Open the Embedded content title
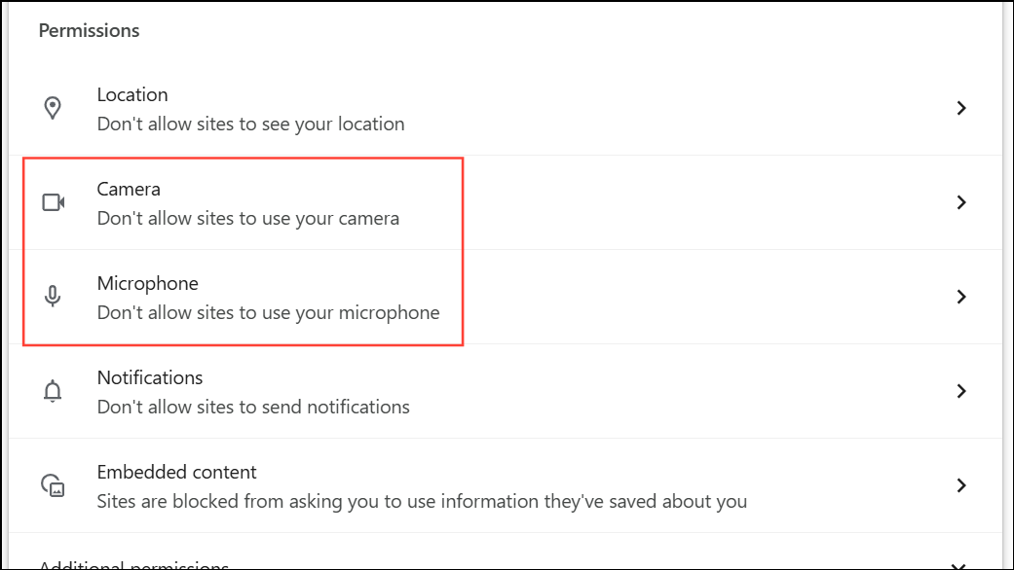The image size is (1014, 570). coord(176,472)
